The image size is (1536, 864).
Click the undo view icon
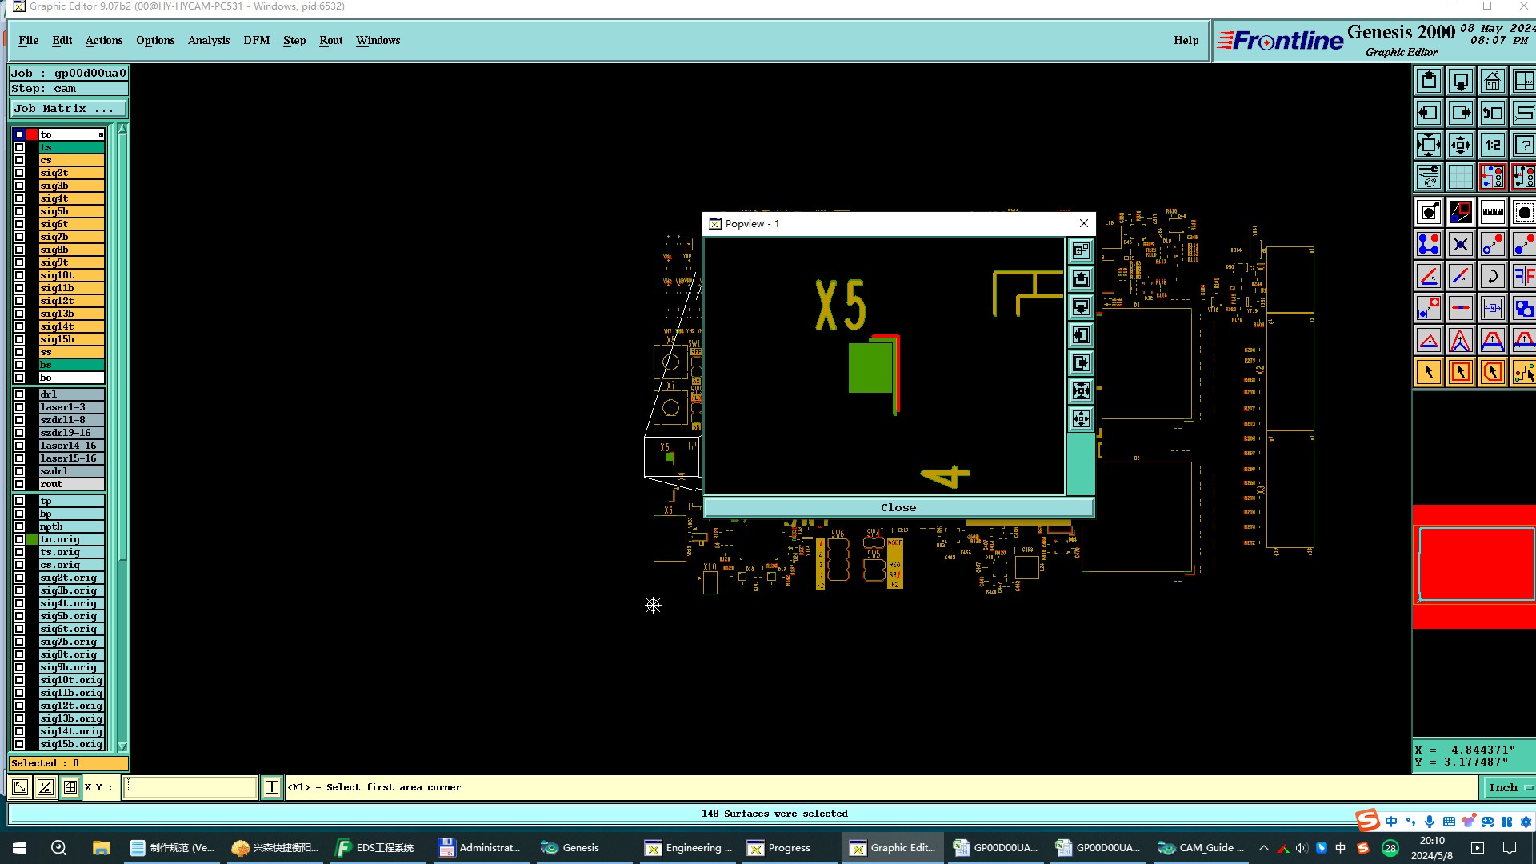click(1492, 114)
